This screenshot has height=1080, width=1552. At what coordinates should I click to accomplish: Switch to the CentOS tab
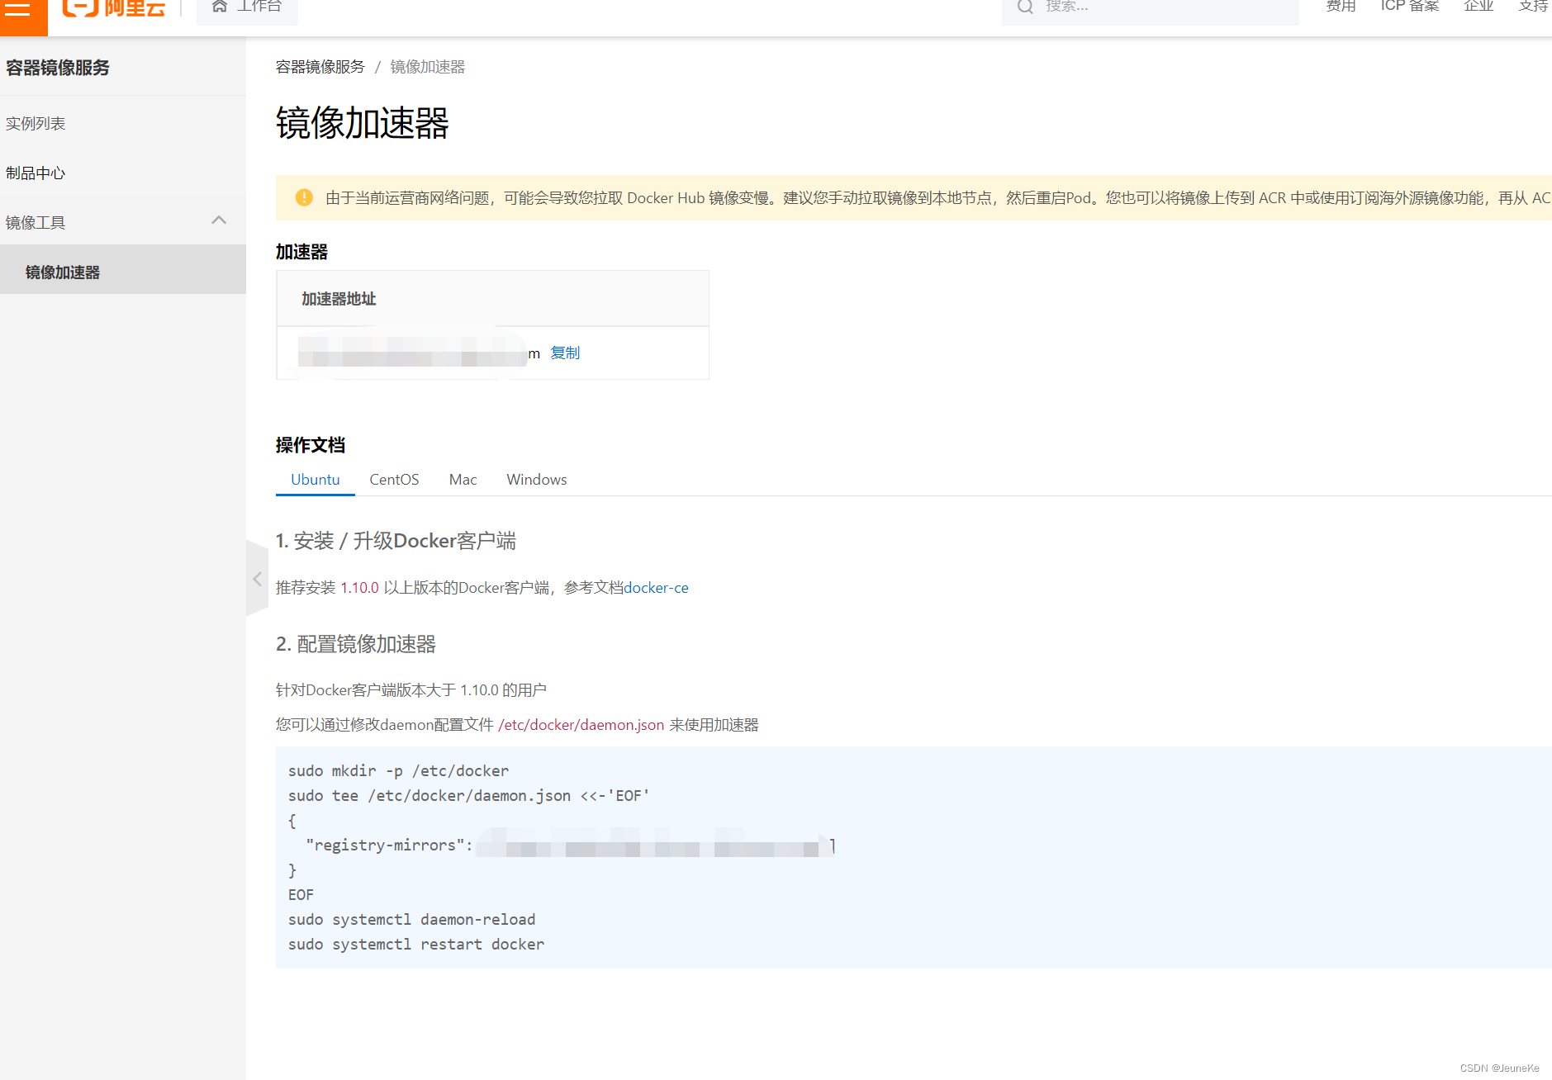tap(394, 480)
